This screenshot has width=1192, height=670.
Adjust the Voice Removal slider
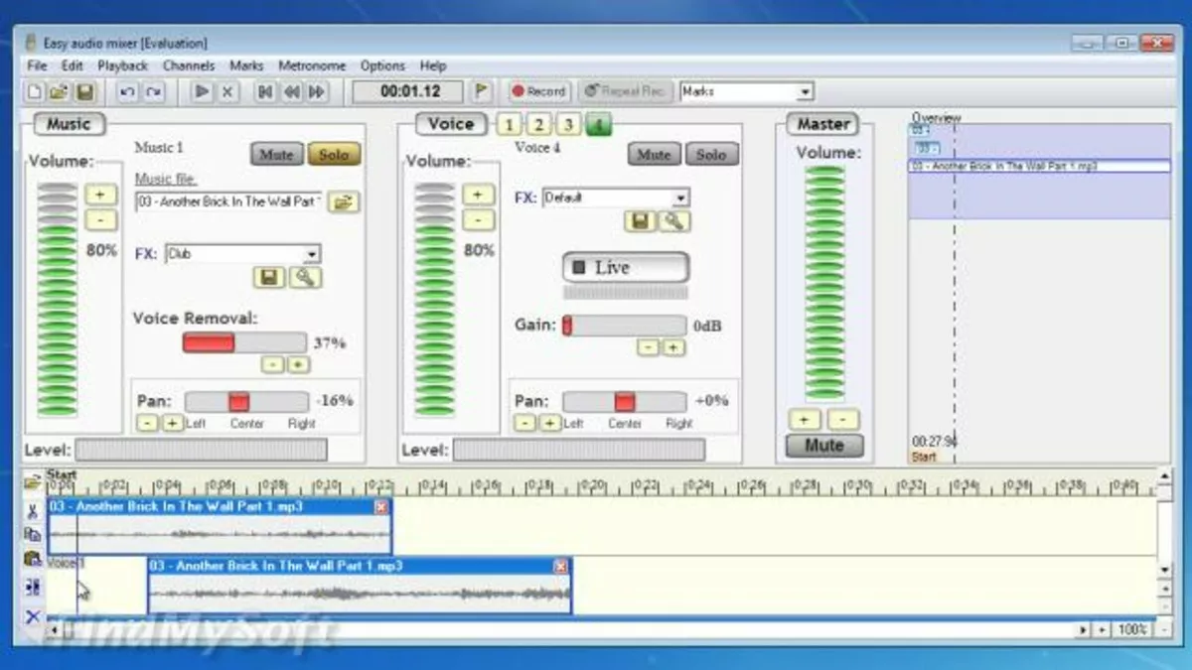[x=242, y=341]
